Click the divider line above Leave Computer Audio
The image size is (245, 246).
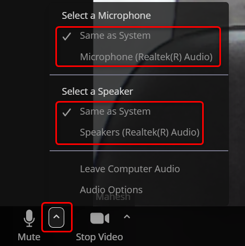coord(139,151)
